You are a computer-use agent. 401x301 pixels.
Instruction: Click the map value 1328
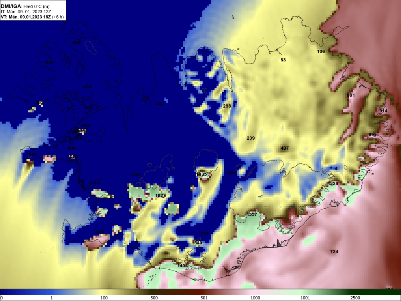pyautogui.click(x=333, y=183)
